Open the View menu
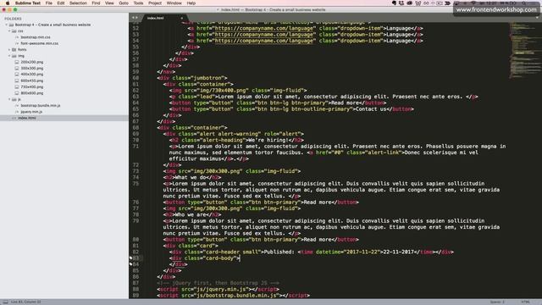 pos(109,3)
